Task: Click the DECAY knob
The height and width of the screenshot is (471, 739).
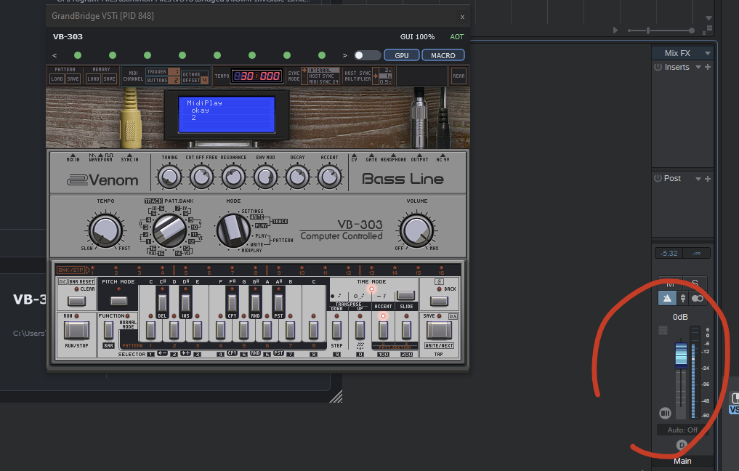Action: click(297, 178)
